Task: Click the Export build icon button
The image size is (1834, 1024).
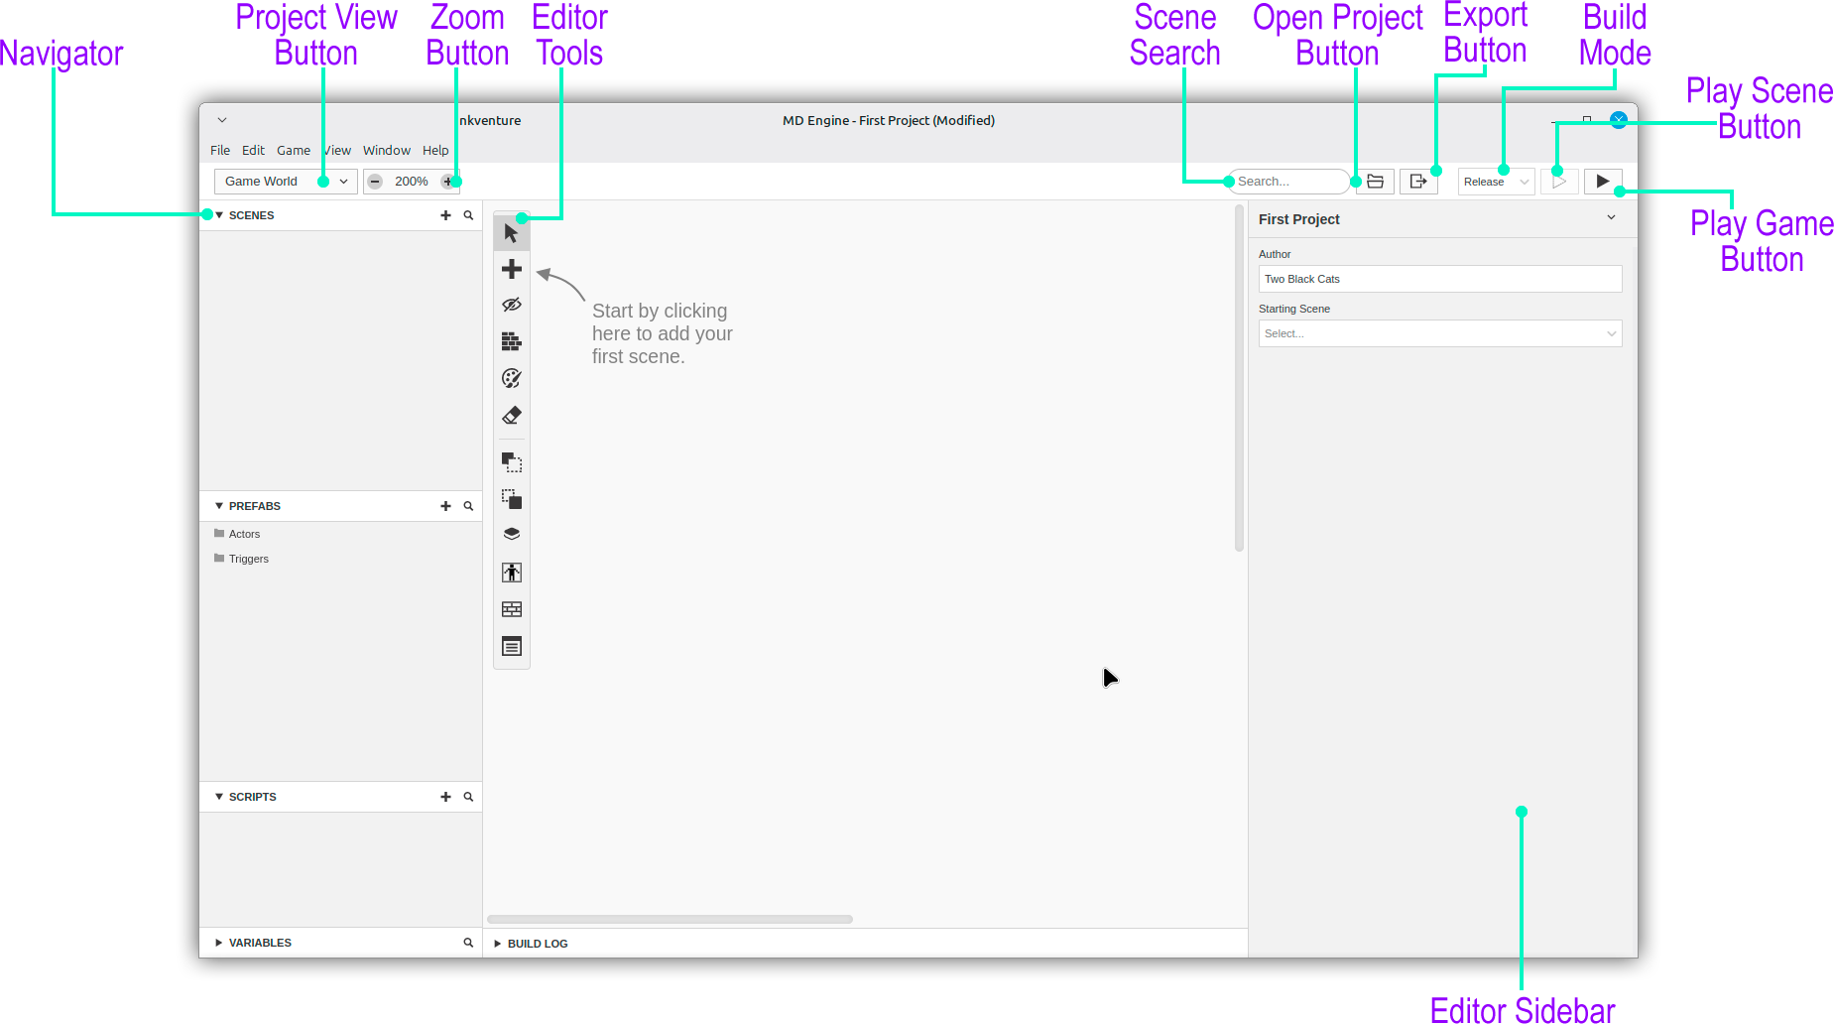Action: click(1418, 182)
